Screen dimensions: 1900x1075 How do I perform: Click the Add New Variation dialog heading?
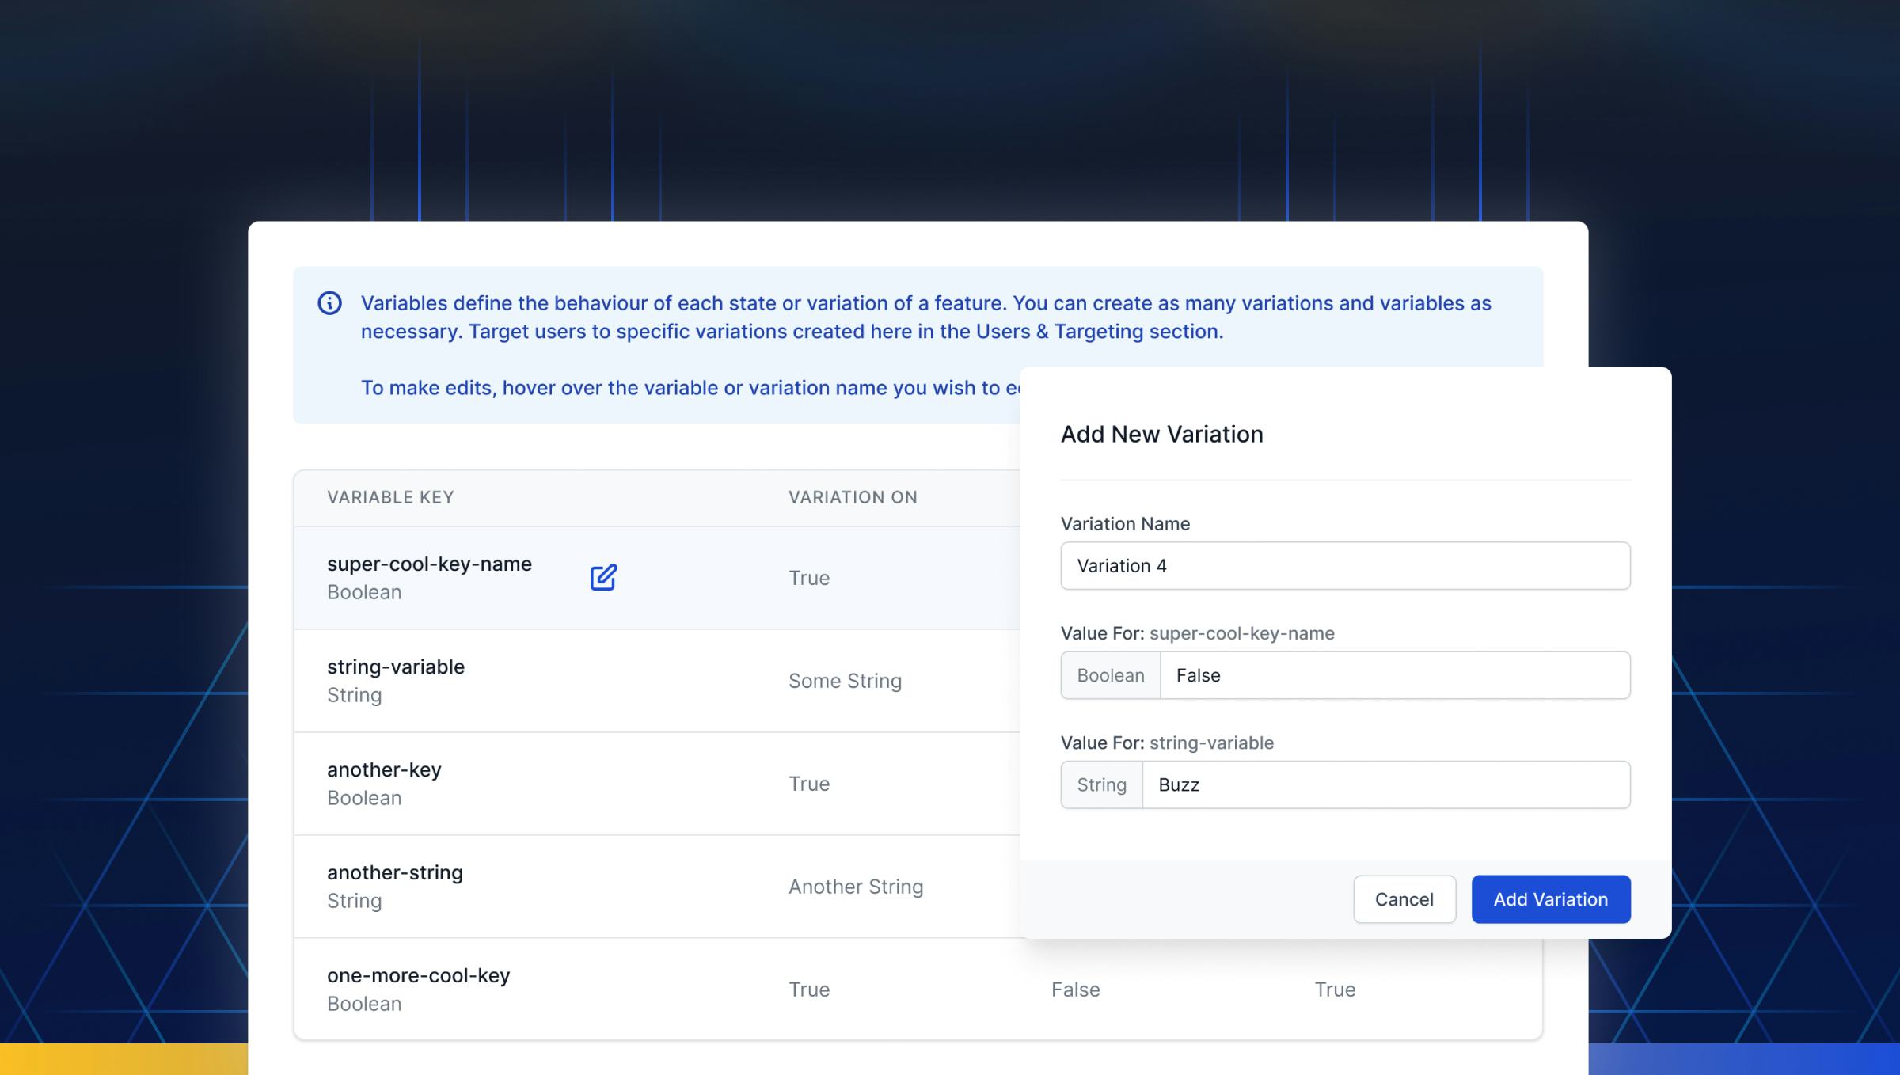tap(1161, 434)
